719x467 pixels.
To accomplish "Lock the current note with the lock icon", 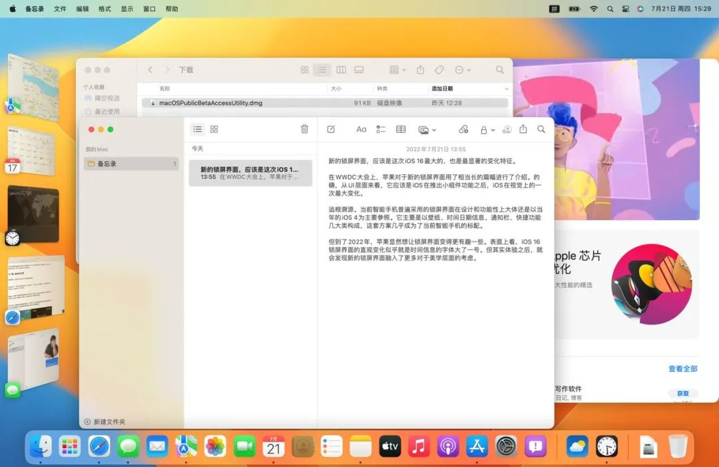I will coord(485,129).
